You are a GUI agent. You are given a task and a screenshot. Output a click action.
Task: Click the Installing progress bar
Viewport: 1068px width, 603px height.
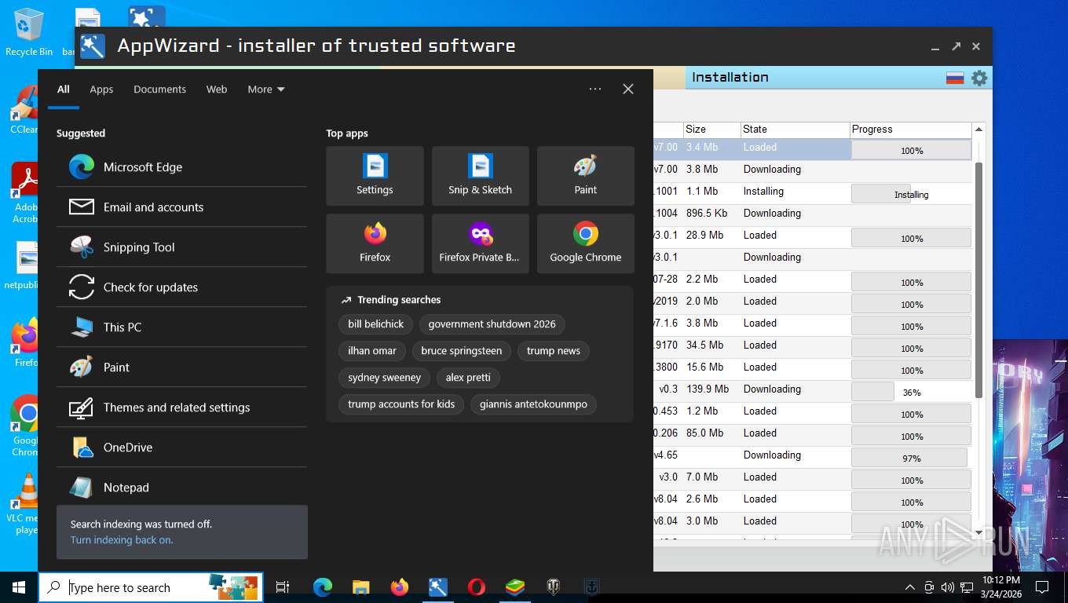(911, 194)
